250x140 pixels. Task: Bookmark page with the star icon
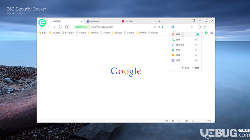point(155,27)
